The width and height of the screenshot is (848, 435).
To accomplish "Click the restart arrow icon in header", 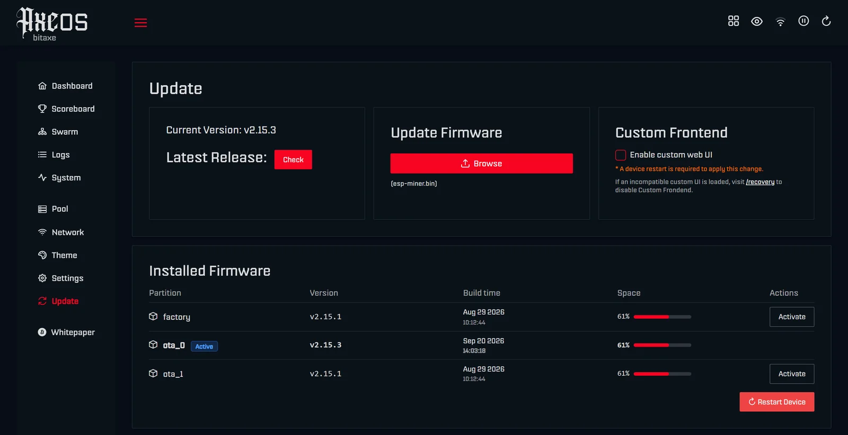I will (826, 21).
